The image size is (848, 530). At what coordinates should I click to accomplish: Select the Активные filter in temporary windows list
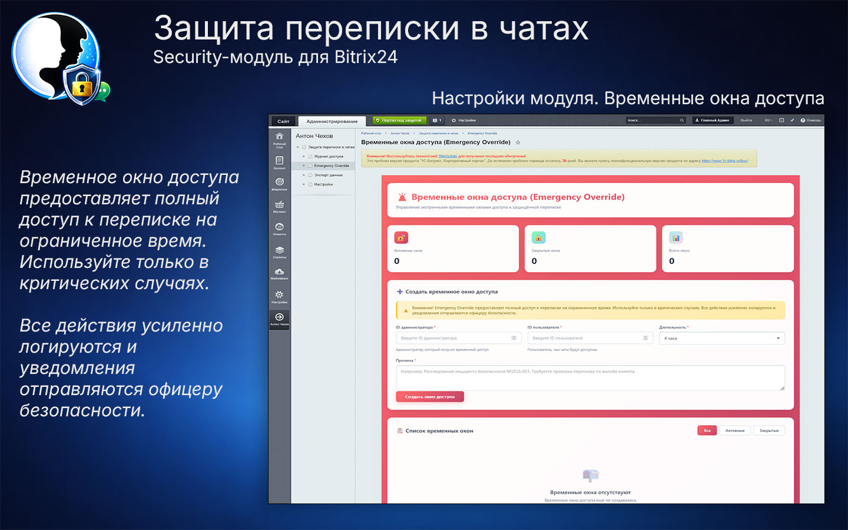point(734,430)
